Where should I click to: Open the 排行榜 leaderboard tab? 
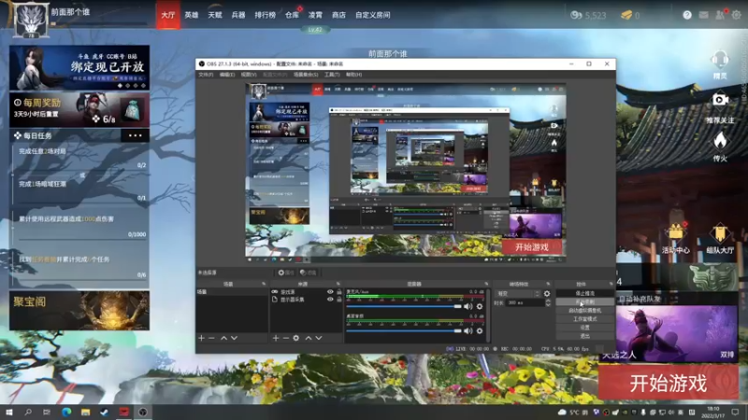click(x=266, y=15)
